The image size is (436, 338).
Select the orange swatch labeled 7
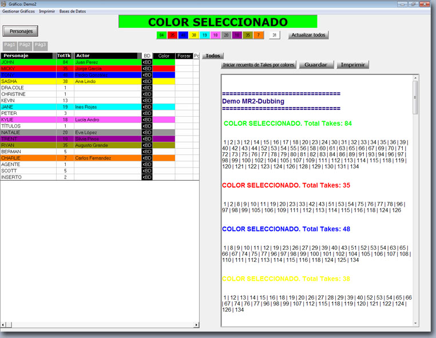coord(258,35)
